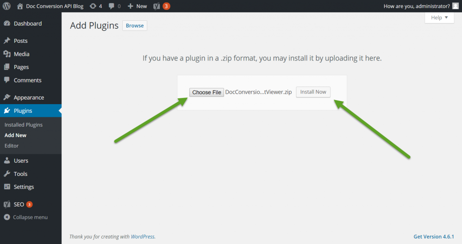The width and height of the screenshot is (462, 244).
Task: Click the updates count 4
Action: click(x=101, y=6)
